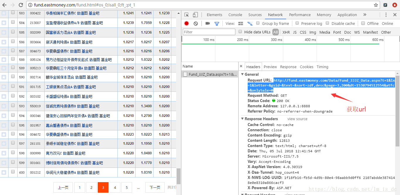Viewport: 400px width, 195px height.
Task: Enable the Preserve log checkbox
Action: point(297,23)
